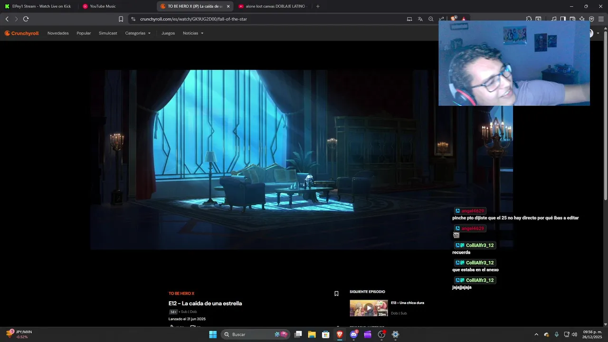Open the Settings gear taskbar icon
The image size is (608, 342).
tap(395, 334)
